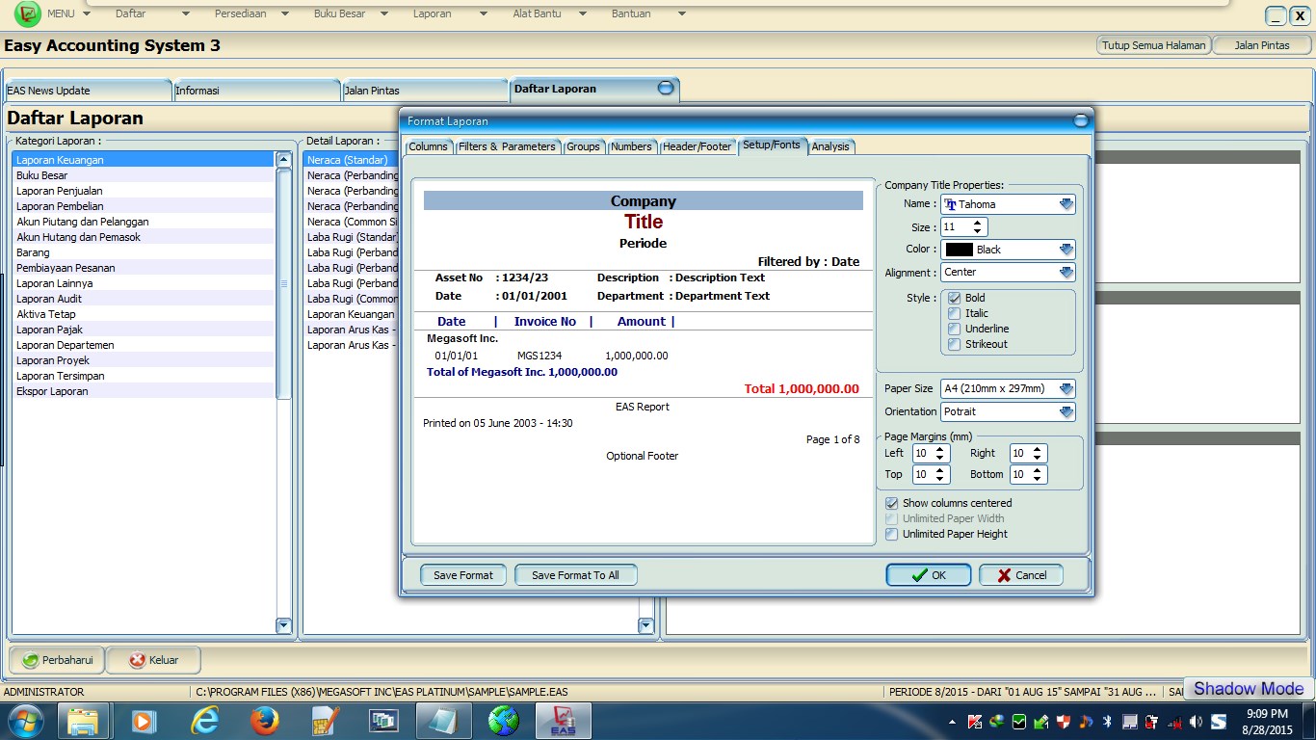This screenshot has height=740, width=1316.
Task: Click the green check mark tray icon
Action: point(1019,722)
